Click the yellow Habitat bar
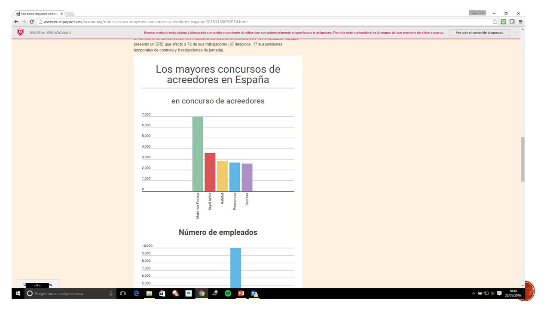Viewport: 550px width, 309px height. pyautogui.click(x=222, y=176)
